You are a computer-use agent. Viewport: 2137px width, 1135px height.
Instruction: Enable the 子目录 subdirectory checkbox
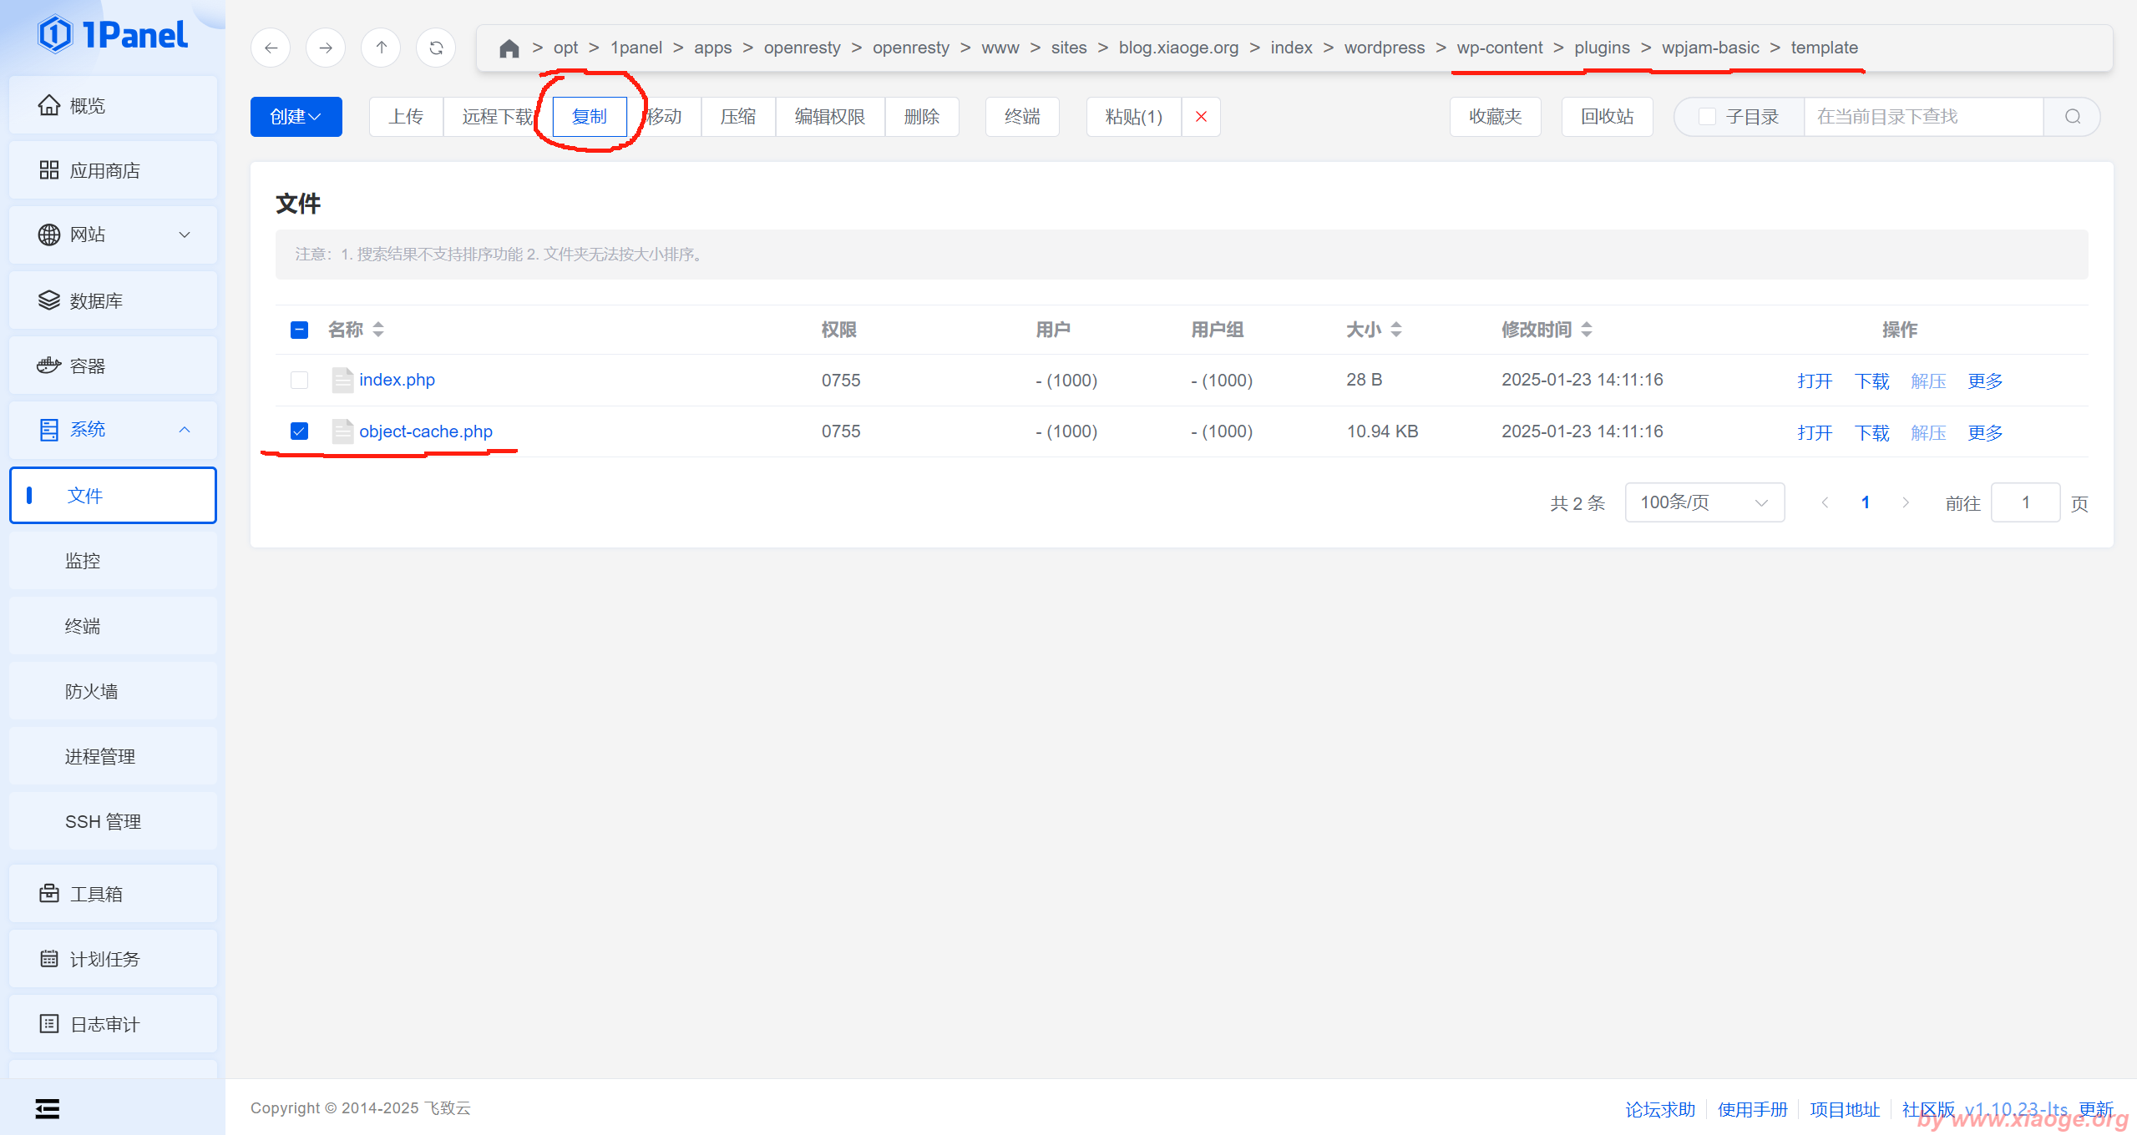(x=1707, y=117)
